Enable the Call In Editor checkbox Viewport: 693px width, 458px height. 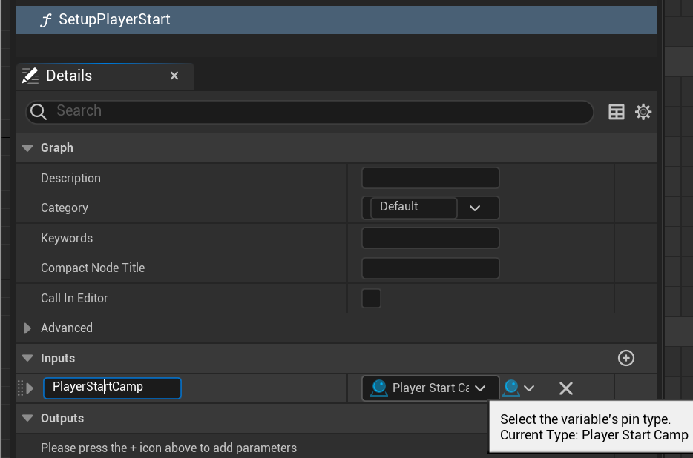pyautogui.click(x=371, y=298)
